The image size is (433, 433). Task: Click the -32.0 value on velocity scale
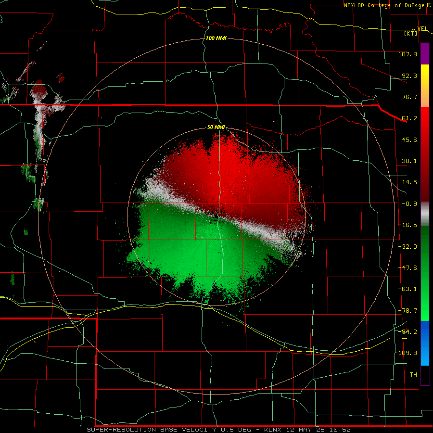pyautogui.click(x=408, y=247)
